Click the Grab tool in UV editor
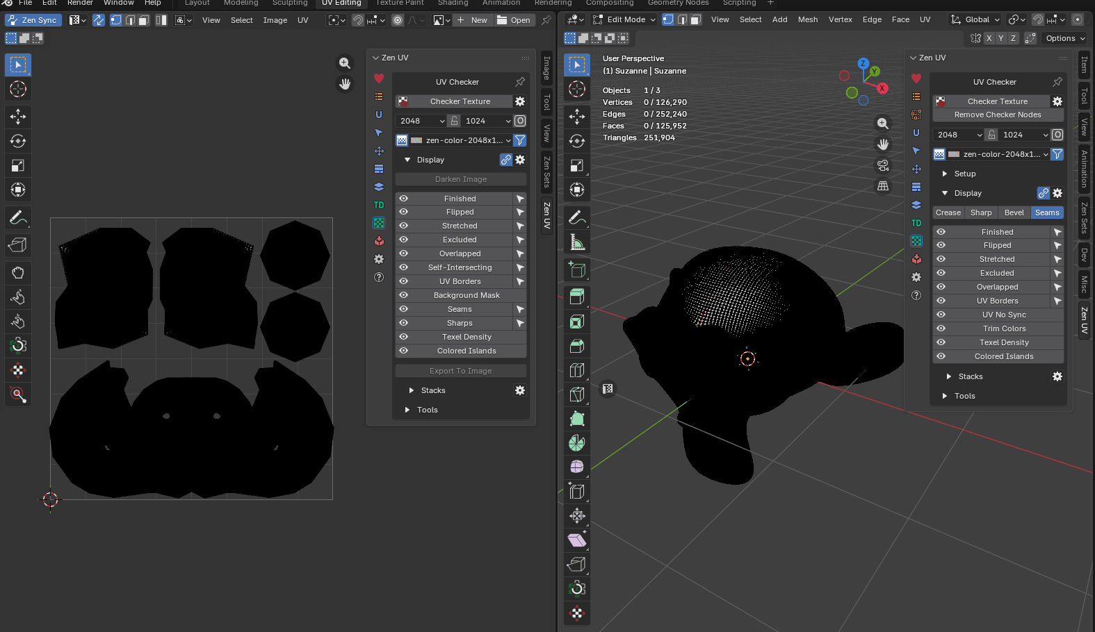The image size is (1095, 632). point(18,272)
